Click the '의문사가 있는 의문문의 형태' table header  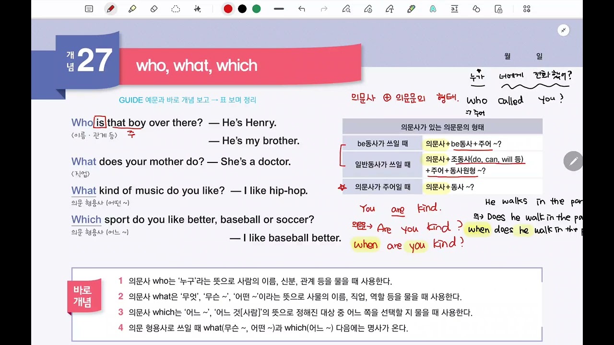coord(442,127)
